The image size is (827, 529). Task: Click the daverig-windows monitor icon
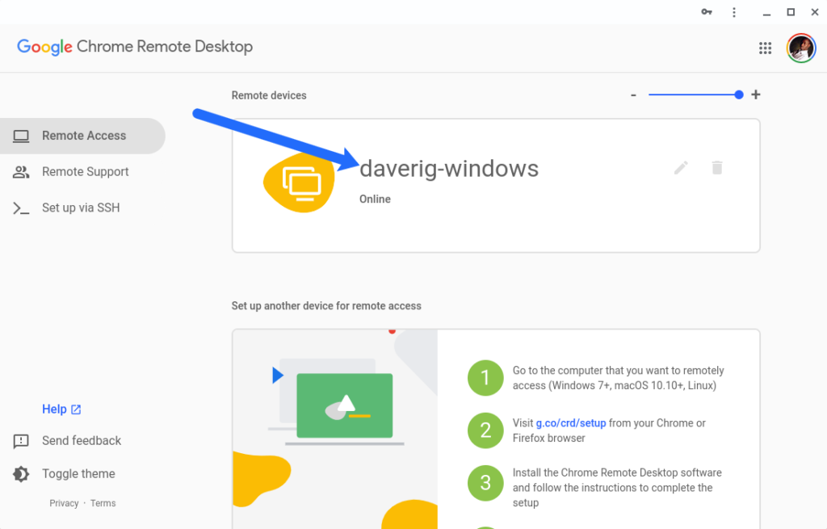click(x=300, y=183)
